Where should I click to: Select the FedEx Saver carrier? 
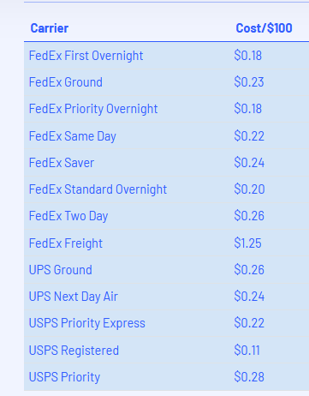(62, 163)
